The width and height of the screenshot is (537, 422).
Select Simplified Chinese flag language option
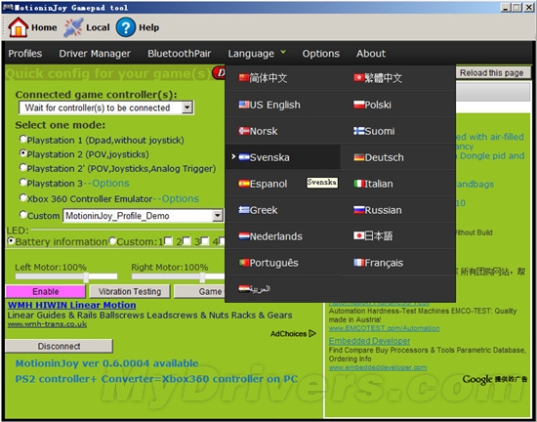pyautogui.click(x=244, y=78)
